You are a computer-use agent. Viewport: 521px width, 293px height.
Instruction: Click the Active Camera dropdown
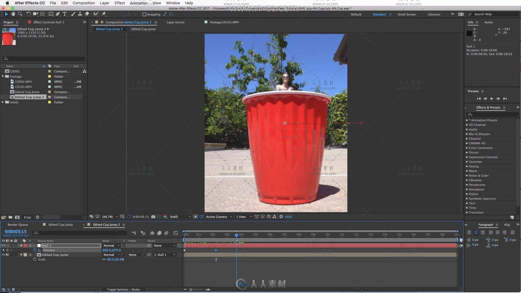218,216
